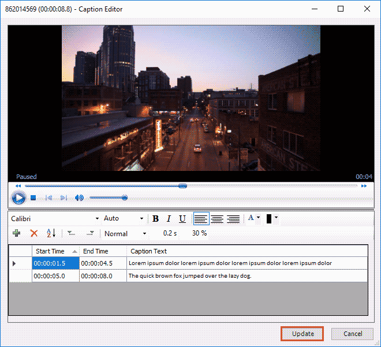Toggle Italic text formatting

point(169,219)
